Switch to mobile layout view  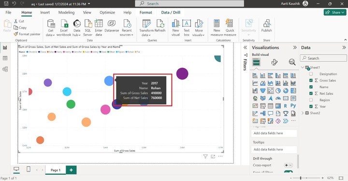[29, 169]
